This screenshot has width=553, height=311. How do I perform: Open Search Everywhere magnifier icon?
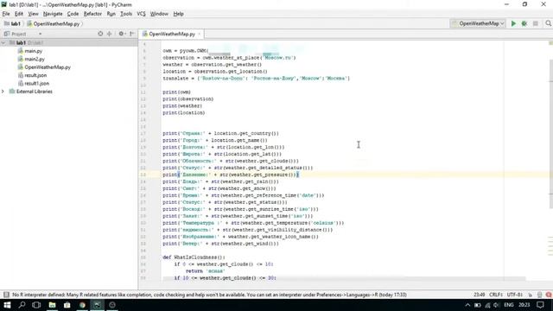[548, 23]
